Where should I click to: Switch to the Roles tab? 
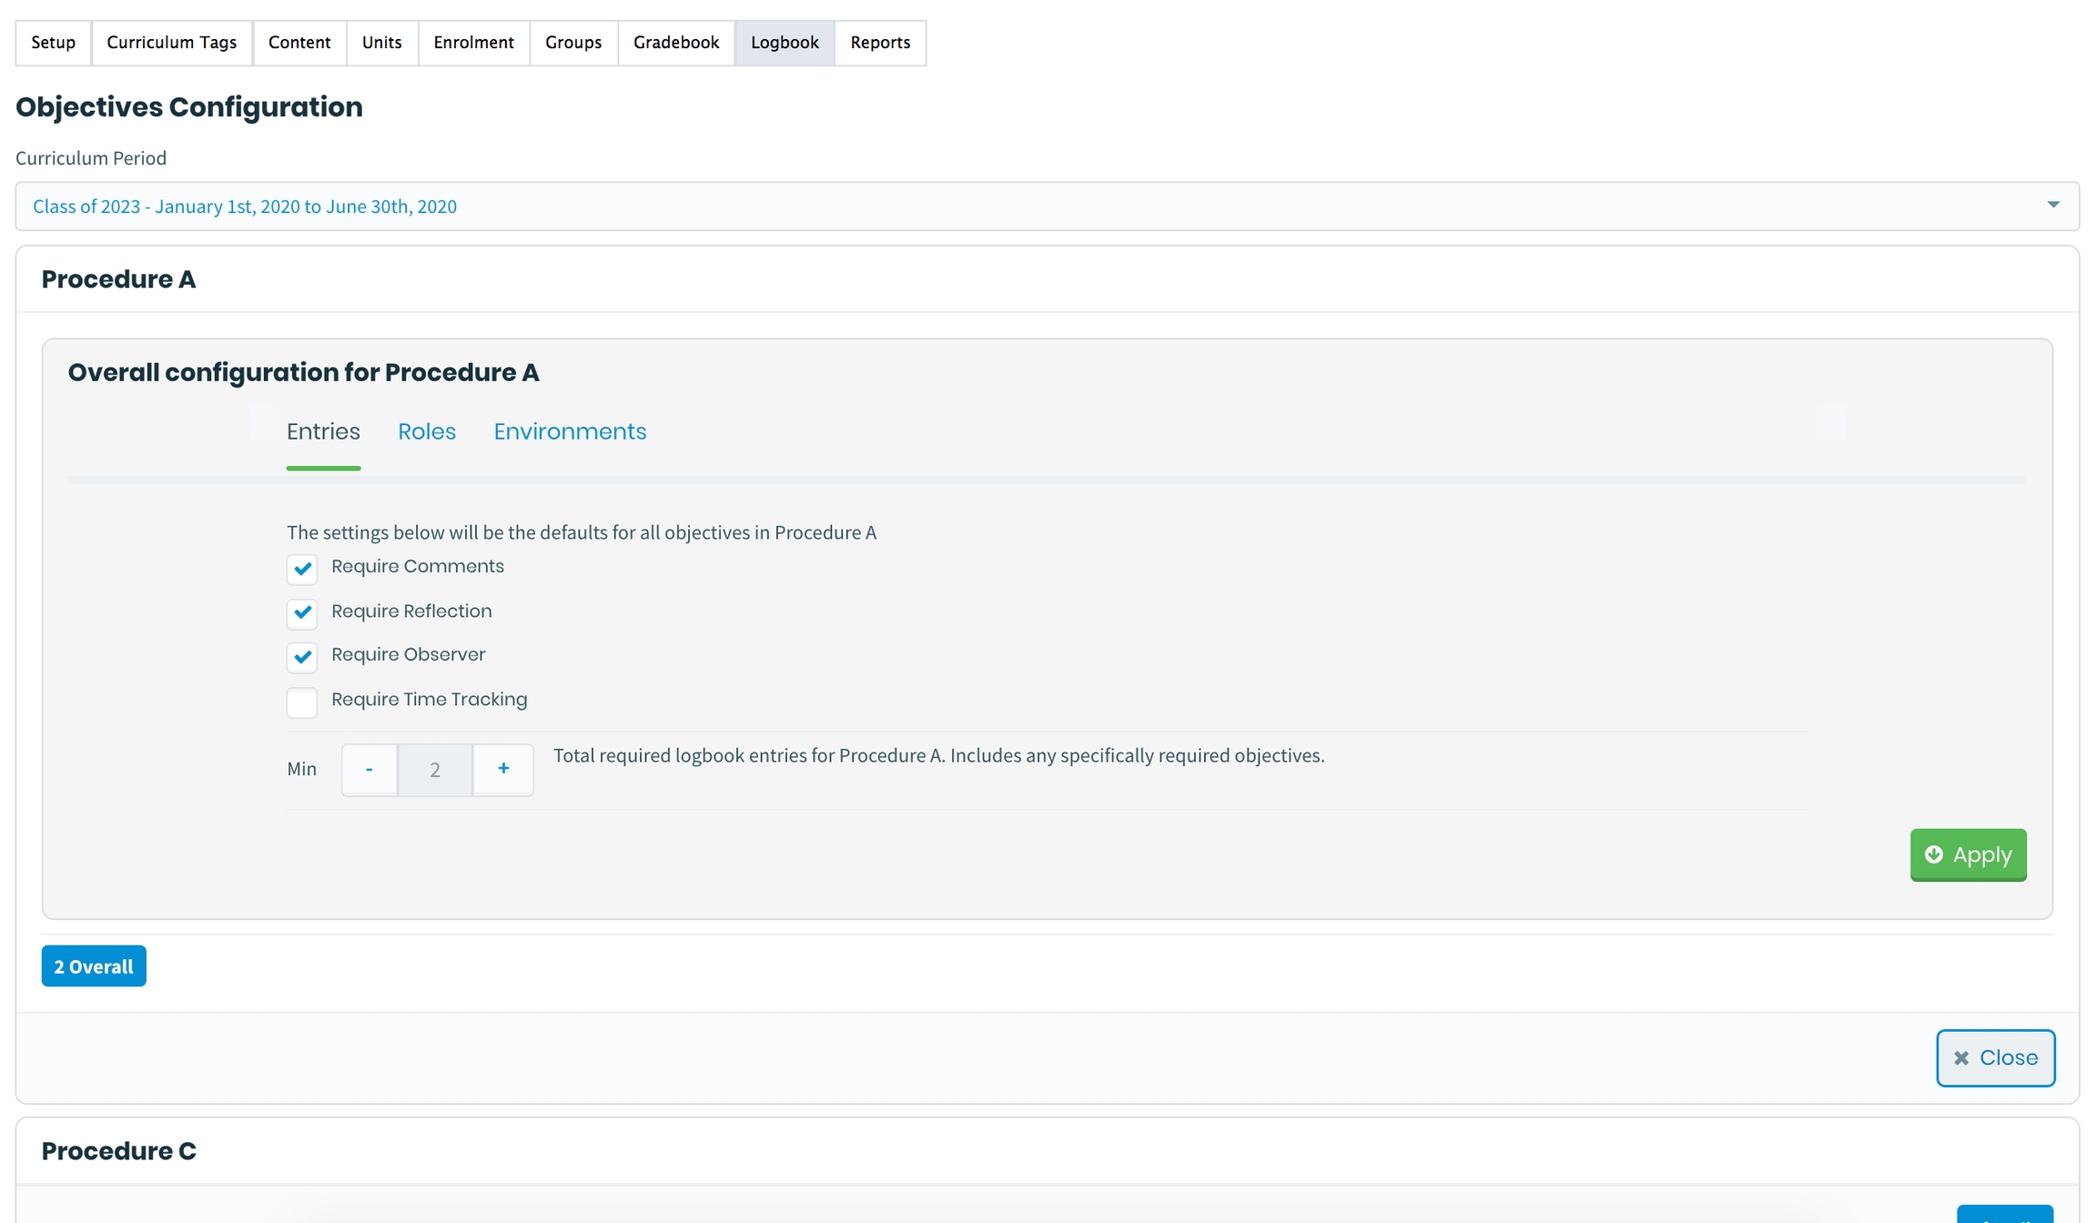(x=426, y=431)
